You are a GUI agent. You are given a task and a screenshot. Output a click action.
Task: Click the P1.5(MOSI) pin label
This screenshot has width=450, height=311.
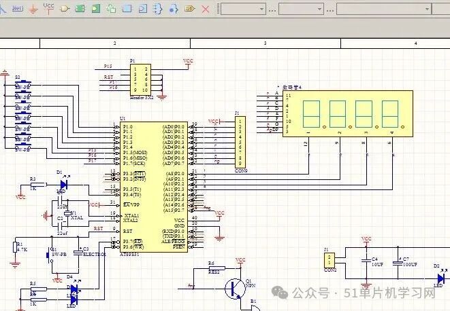(x=135, y=153)
